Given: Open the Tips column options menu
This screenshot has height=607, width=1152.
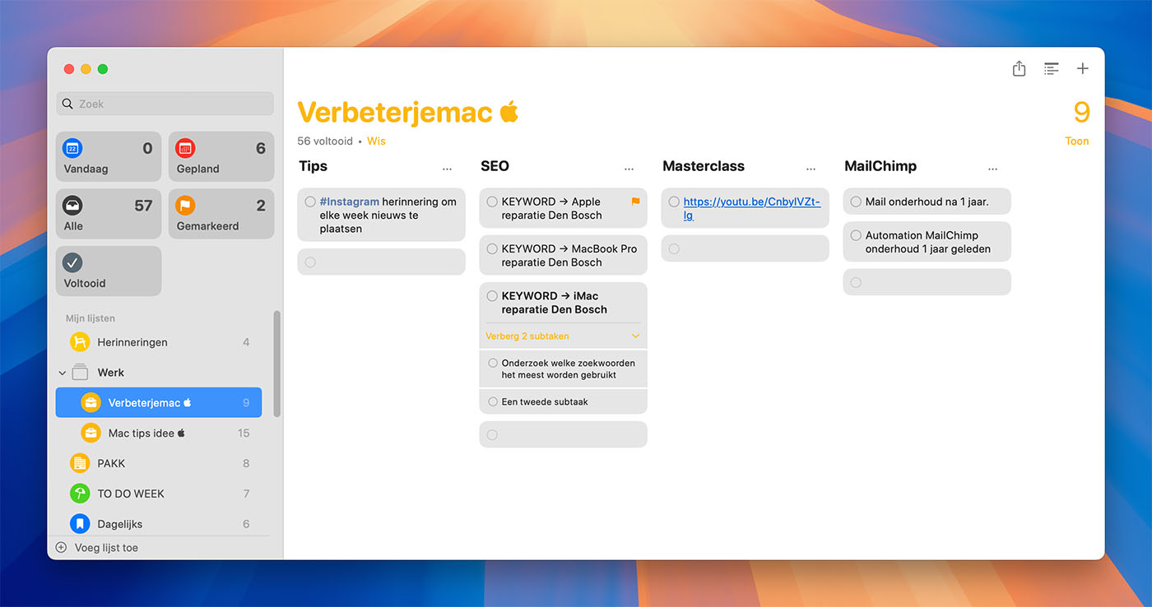Looking at the screenshot, I should 447,167.
